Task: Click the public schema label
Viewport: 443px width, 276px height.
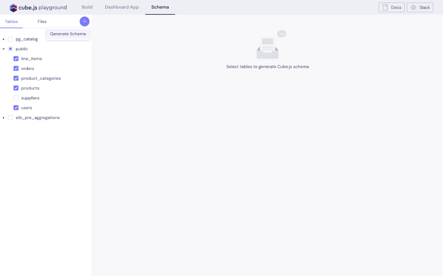Action: 22,49
